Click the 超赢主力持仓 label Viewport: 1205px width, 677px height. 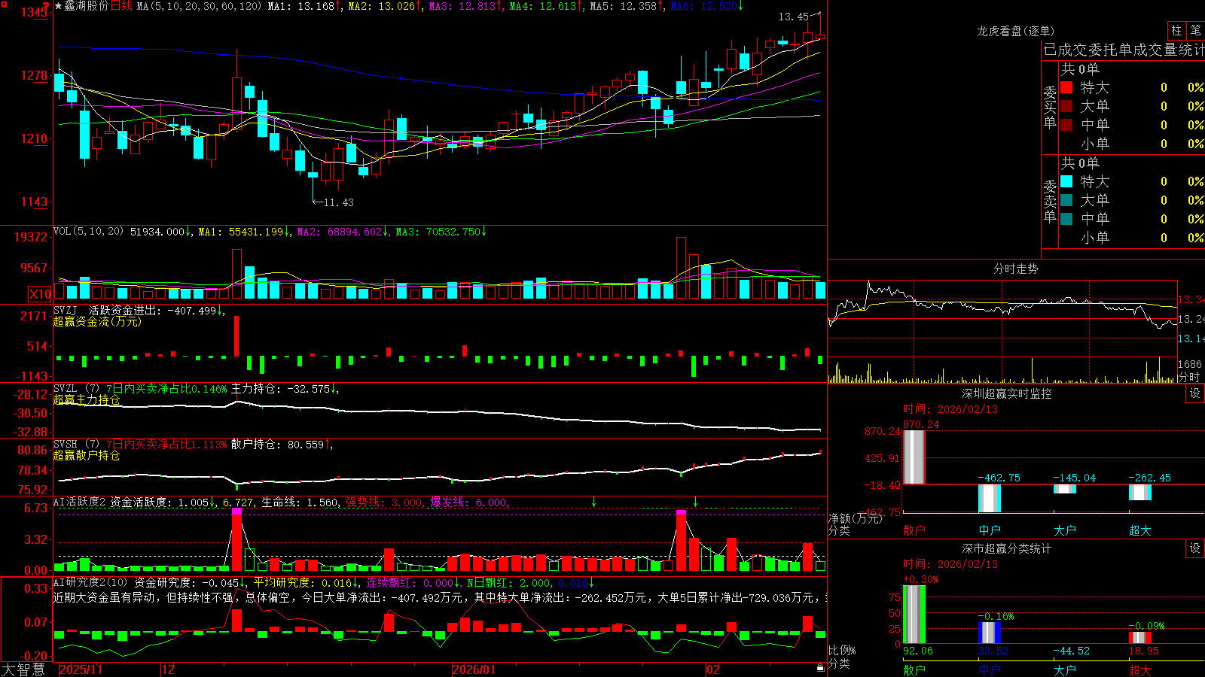pos(87,399)
